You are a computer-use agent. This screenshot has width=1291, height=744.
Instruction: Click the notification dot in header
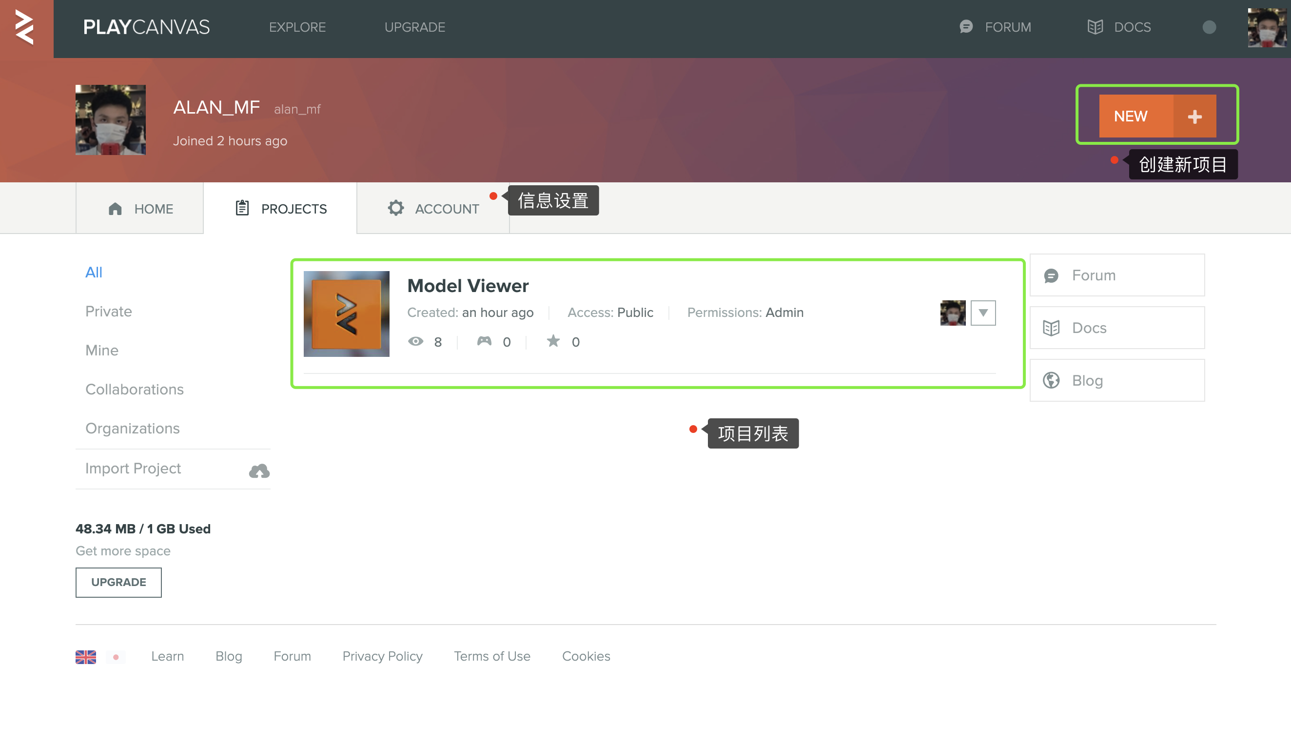coord(1209,27)
